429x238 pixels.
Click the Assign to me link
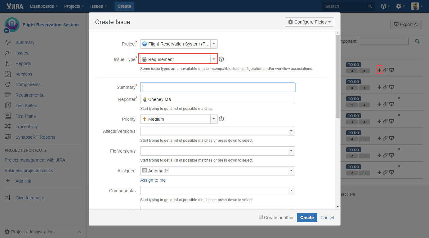point(153,180)
